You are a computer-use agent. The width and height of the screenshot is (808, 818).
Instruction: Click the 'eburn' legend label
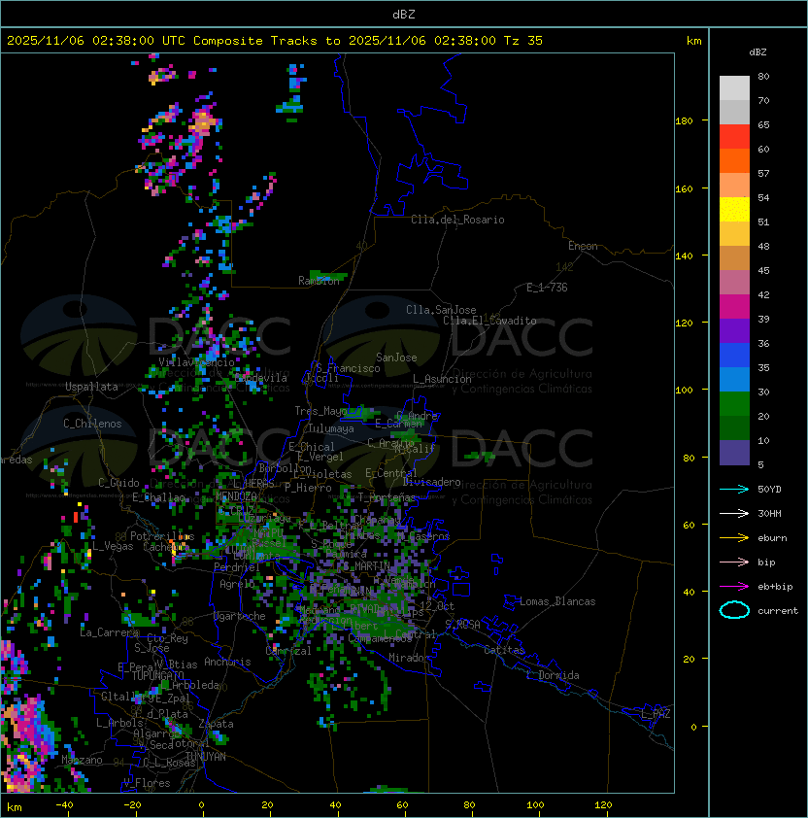(772, 538)
